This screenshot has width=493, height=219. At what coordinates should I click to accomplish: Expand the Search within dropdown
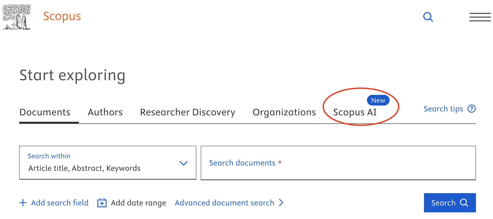point(108,163)
